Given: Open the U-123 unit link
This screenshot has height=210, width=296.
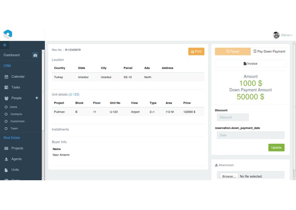Looking at the screenshot, I should click(74, 94).
